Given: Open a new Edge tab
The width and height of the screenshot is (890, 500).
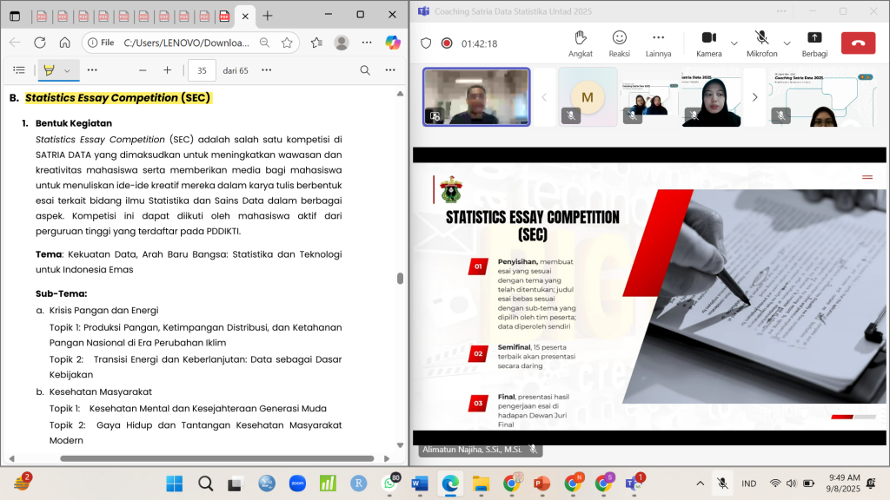Looking at the screenshot, I should [268, 16].
